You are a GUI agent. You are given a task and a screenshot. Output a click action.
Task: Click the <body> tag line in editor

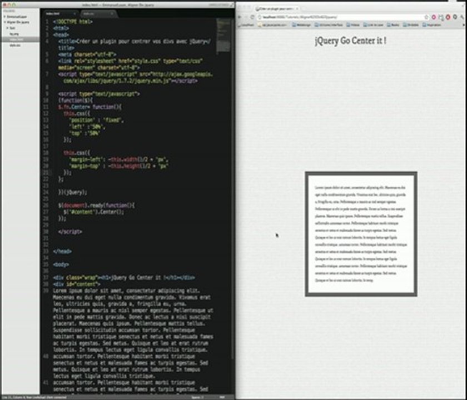[x=61, y=264]
